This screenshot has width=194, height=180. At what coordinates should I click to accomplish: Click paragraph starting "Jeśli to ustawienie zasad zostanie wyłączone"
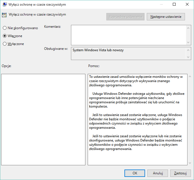point(136,142)
